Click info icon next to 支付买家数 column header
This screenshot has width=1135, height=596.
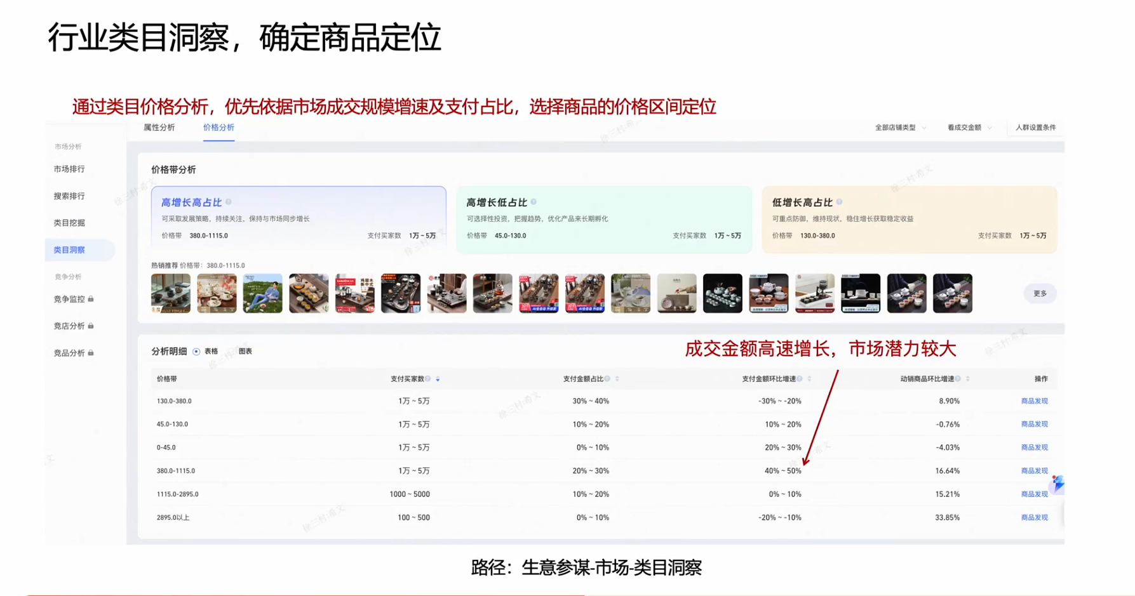(428, 379)
